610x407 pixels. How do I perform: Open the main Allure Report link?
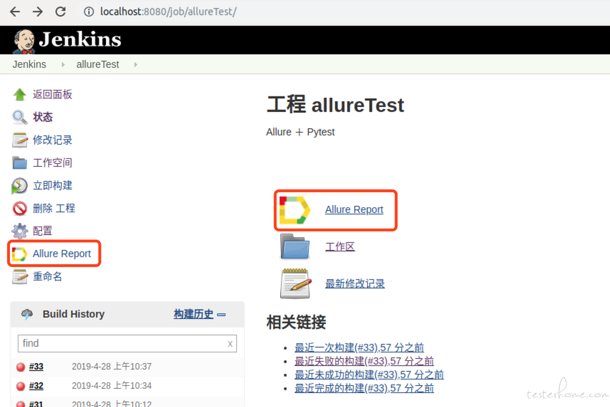(354, 210)
